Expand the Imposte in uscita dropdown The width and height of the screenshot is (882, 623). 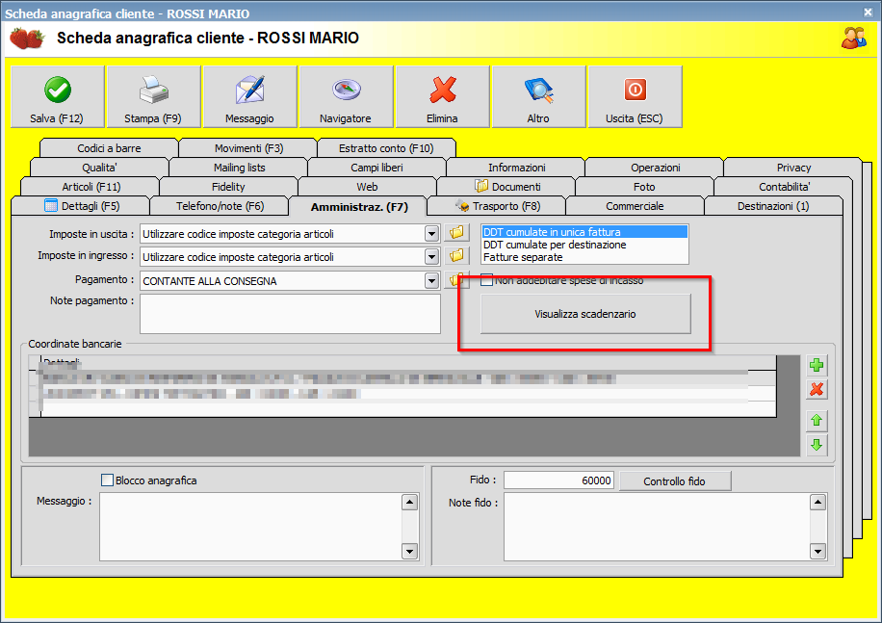pos(431,233)
